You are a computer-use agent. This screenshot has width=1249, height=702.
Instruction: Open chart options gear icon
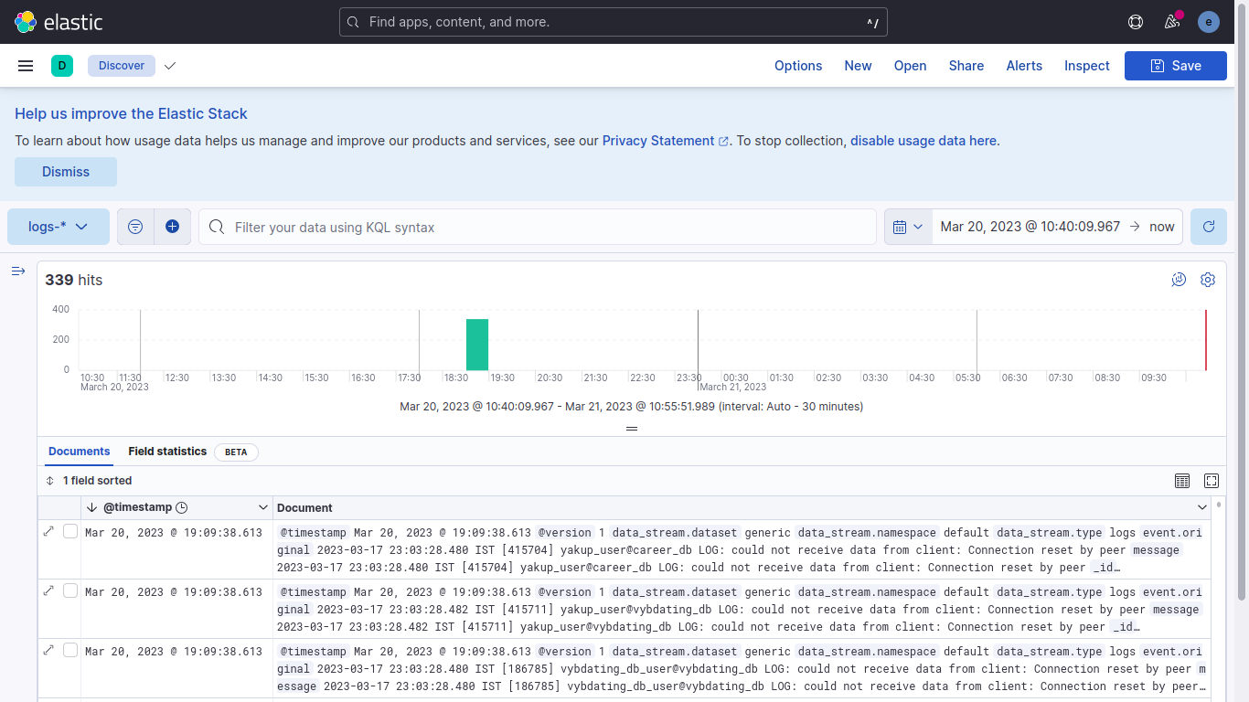click(1208, 280)
